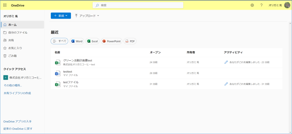The height and width of the screenshot is (134, 292).
Task: Open the app launcher grid icon
Action: click(x=5, y=5)
